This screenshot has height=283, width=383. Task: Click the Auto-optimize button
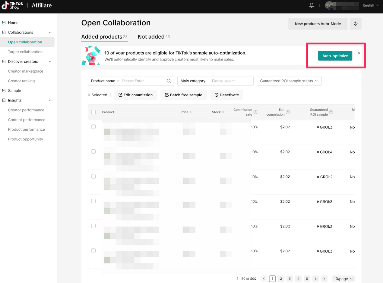(x=335, y=56)
